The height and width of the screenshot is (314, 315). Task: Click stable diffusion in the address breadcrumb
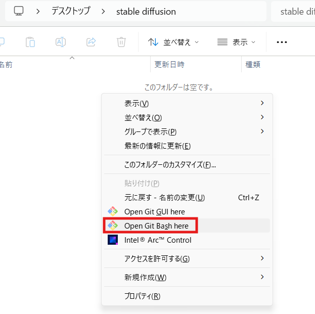point(146,12)
